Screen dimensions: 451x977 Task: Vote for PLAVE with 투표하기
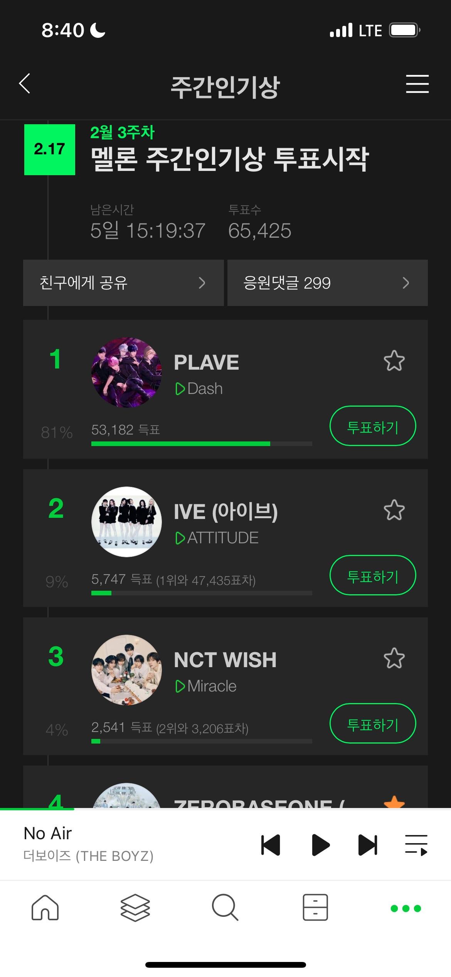(x=373, y=426)
